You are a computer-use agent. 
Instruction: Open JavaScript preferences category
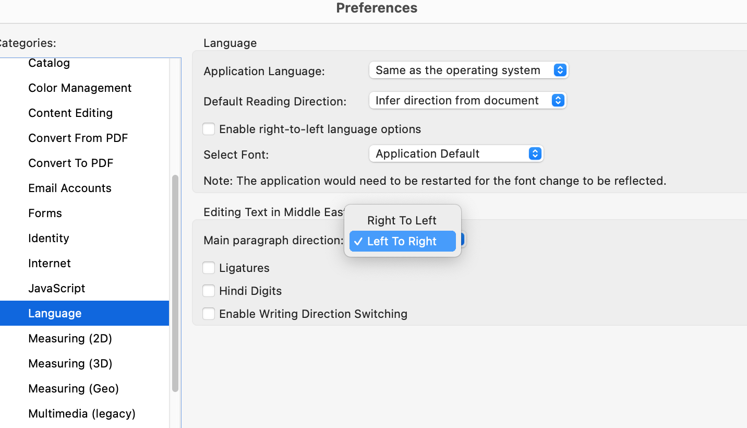coord(56,288)
